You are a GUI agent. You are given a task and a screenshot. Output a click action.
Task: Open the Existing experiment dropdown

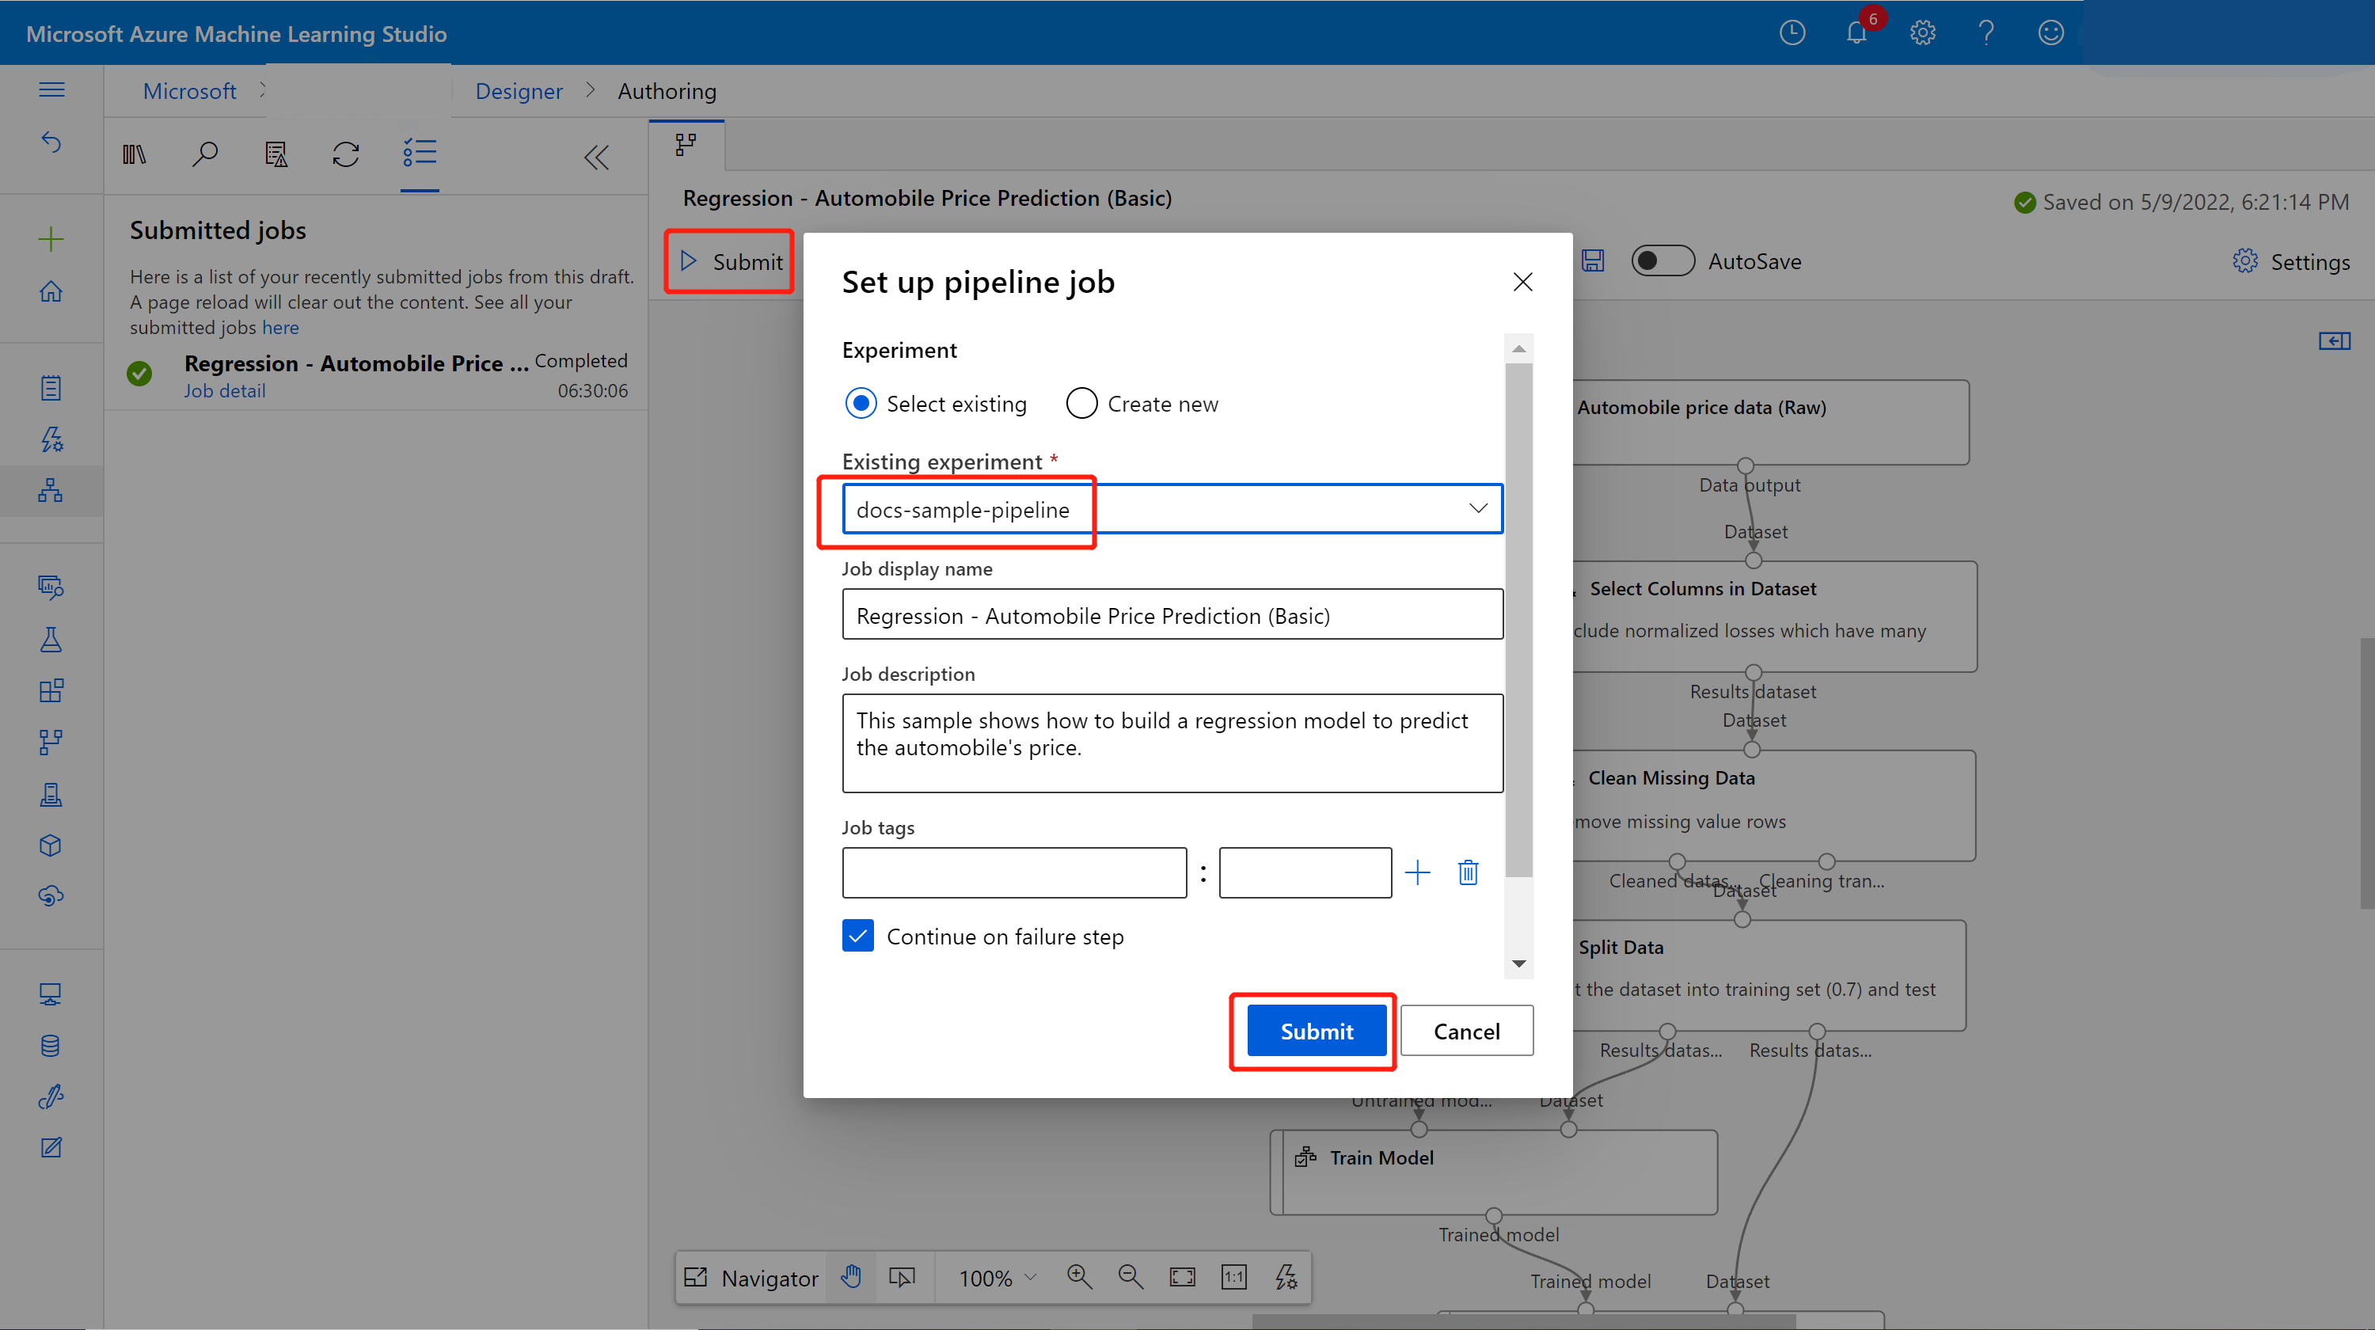point(1477,509)
